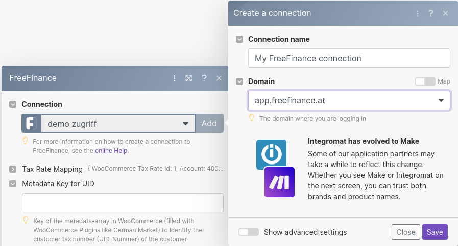Collapse the Connection name field checkbox
This screenshot has height=246, width=458.
click(x=239, y=39)
